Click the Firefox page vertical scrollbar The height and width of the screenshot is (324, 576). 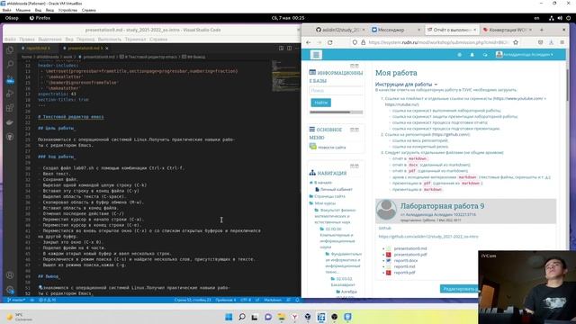pos(569,85)
